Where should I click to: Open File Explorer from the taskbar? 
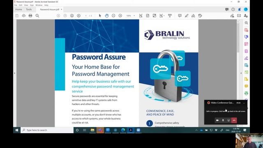tap(92, 130)
